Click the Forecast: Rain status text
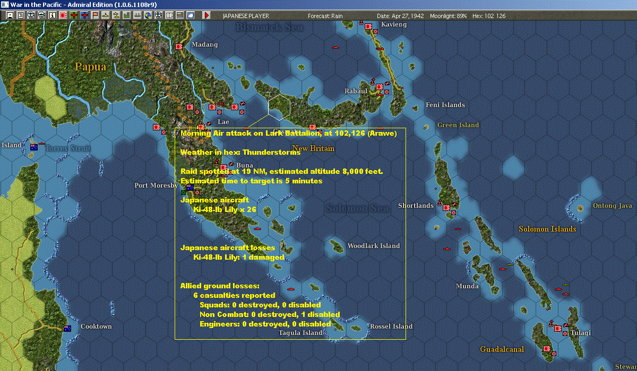 325,16
